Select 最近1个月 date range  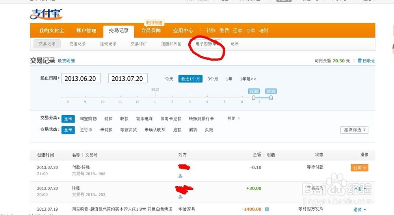[x=190, y=79]
